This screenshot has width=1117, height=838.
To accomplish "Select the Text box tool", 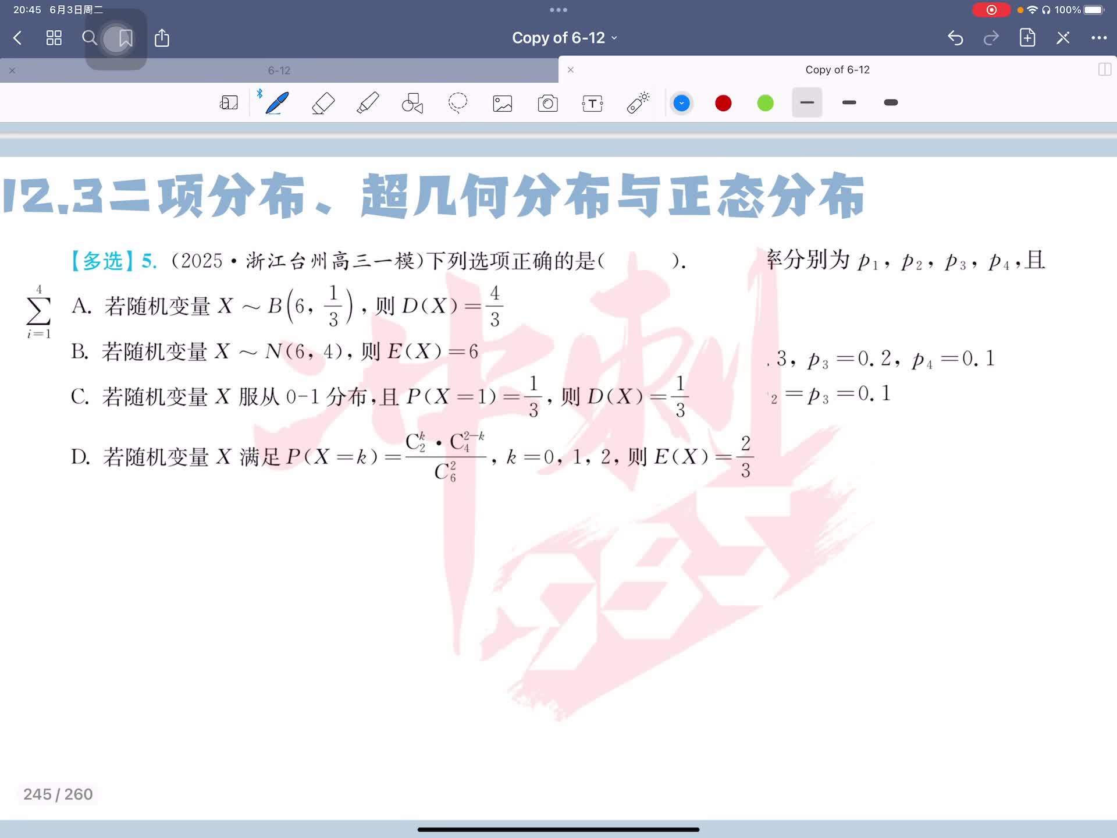I will tap(592, 103).
